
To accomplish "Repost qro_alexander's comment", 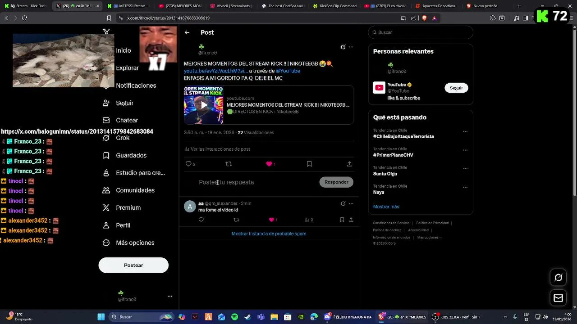I will tap(236, 220).
